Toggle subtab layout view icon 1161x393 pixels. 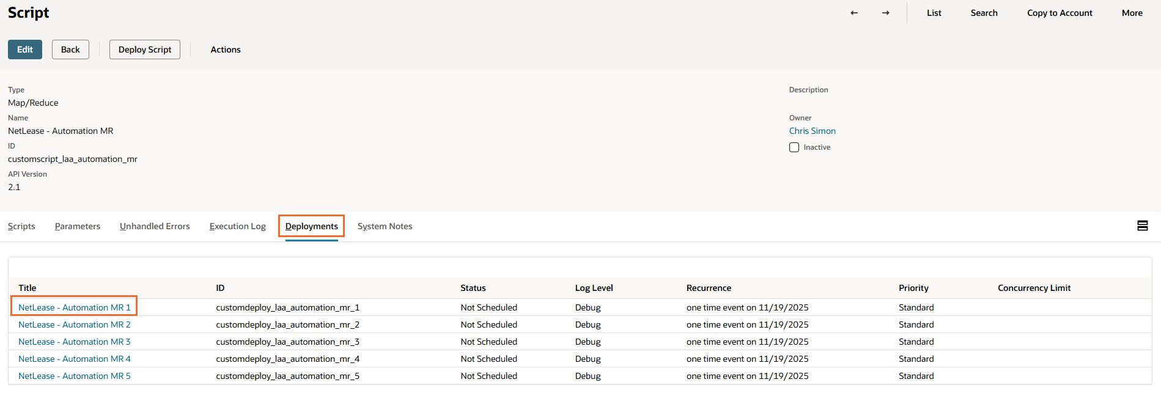[1142, 226]
